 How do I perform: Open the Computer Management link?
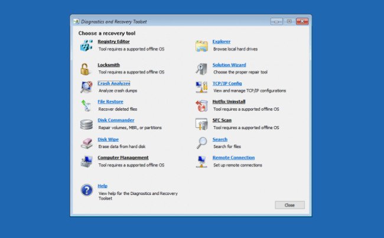(x=123, y=158)
